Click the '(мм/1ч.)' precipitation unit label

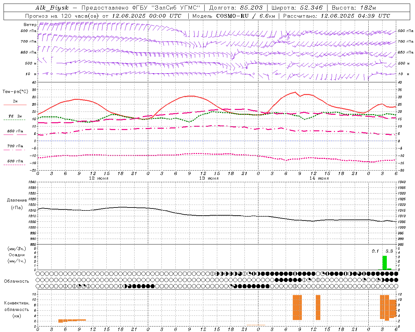click(x=17, y=261)
